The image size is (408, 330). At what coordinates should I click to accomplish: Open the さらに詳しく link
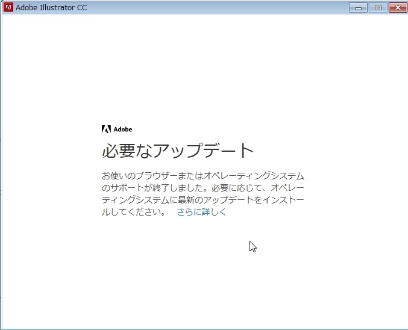point(201,212)
